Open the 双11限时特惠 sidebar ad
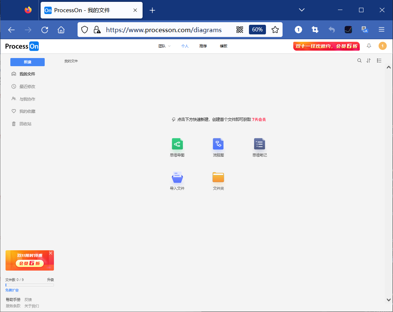This screenshot has height=312, width=393. pos(30,261)
